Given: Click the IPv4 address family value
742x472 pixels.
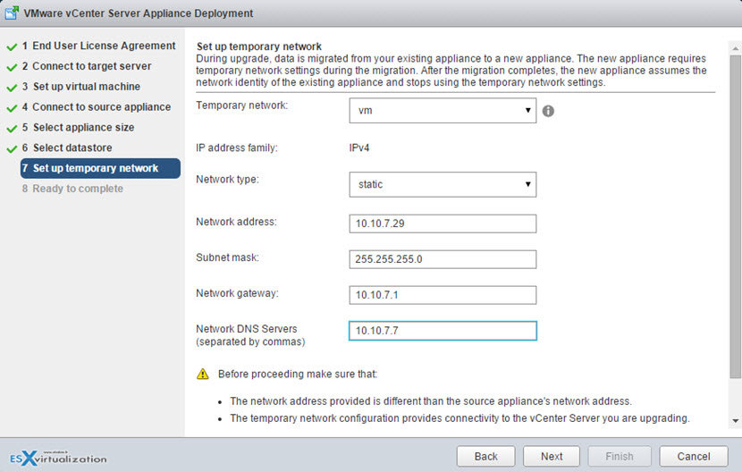Looking at the screenshot, I should [x=359, y=147].
